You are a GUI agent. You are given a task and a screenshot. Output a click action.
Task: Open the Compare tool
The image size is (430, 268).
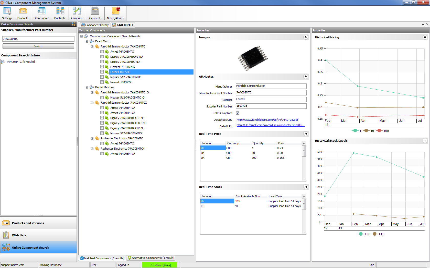[77, 13]
